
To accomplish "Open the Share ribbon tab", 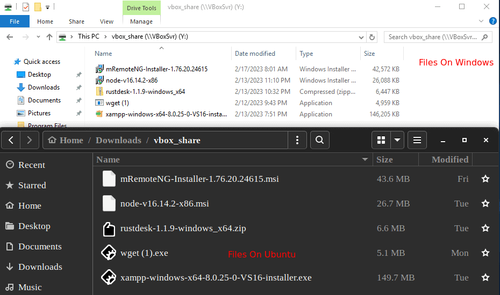I will pyautogui.click(x=76, y=21).
